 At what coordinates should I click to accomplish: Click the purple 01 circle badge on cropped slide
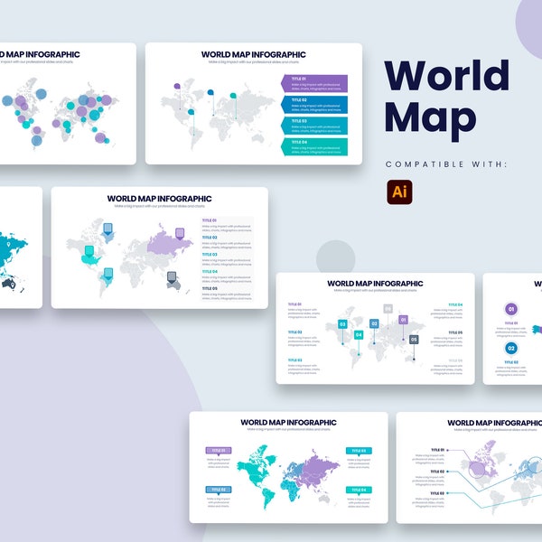click(x=511, y=309)
